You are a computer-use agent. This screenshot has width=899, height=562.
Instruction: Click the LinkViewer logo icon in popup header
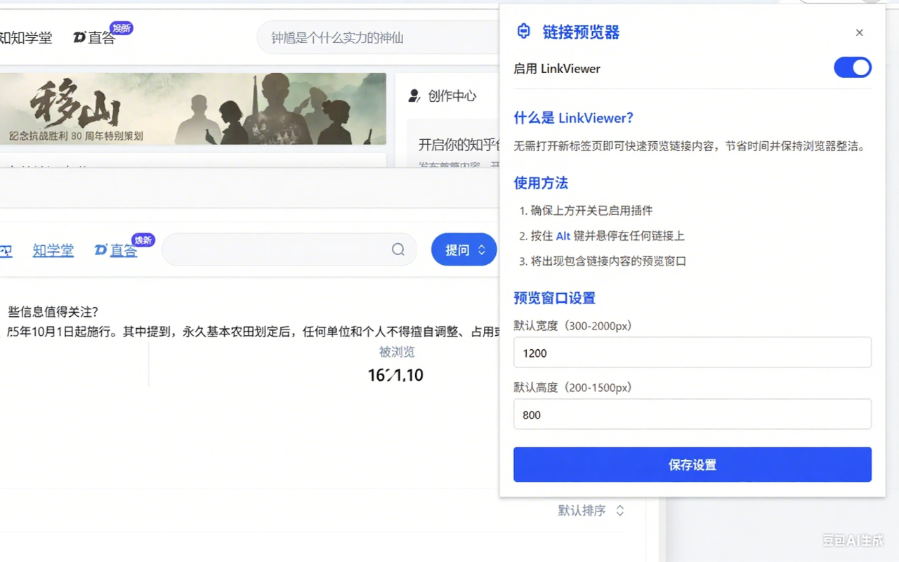point(523,32)
